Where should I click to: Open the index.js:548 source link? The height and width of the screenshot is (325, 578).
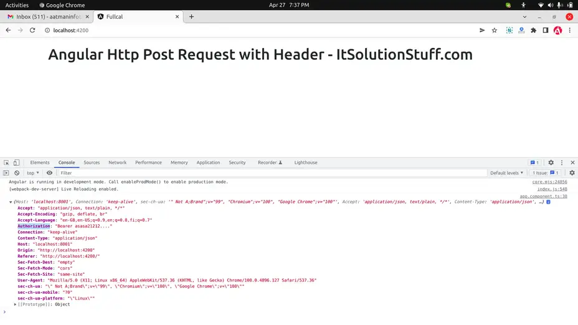(x=552, y=189)
